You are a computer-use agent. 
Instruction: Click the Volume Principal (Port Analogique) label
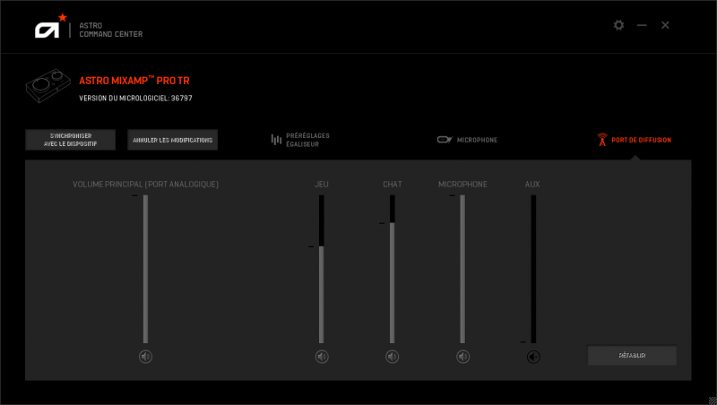coord(145,185)
